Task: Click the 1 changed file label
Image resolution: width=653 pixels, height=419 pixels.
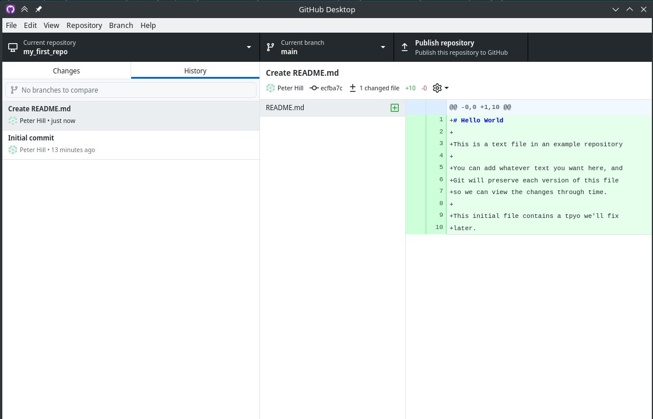Action: 380,88
